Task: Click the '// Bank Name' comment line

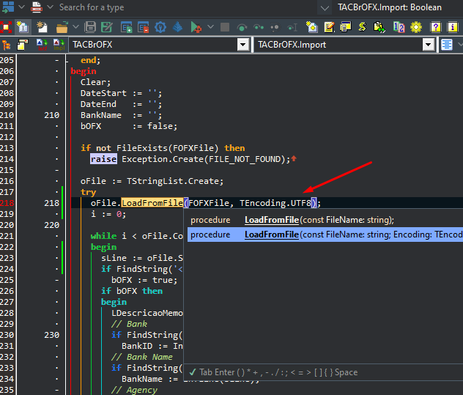Action: (141, 357)
